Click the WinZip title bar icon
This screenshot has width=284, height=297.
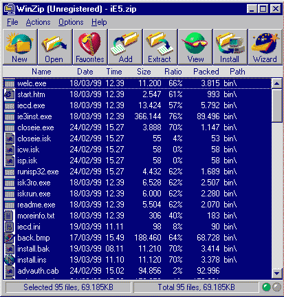pyautogui.click(x=9, y=9)
